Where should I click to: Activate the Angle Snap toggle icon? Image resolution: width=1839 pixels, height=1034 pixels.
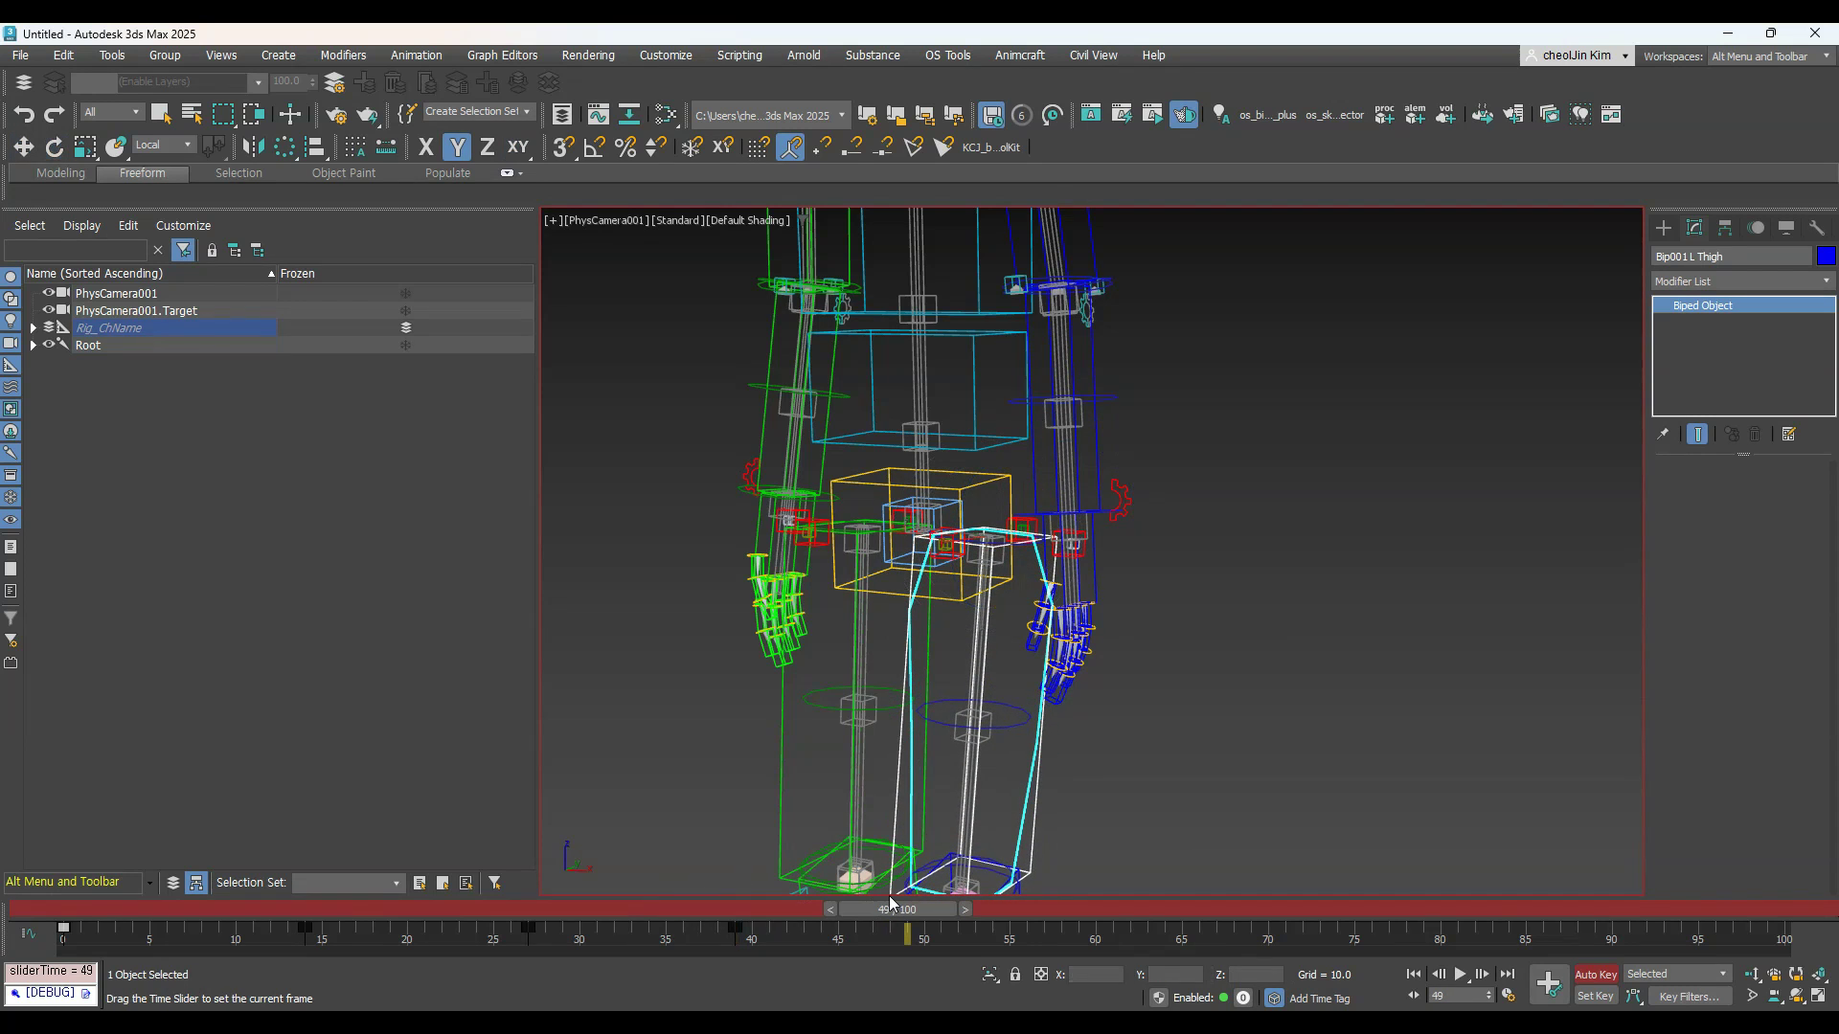coord(594,147)
